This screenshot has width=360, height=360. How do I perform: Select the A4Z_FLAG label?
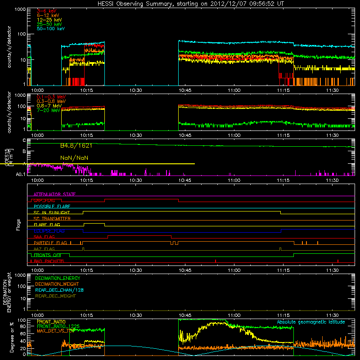click(44, 249)
